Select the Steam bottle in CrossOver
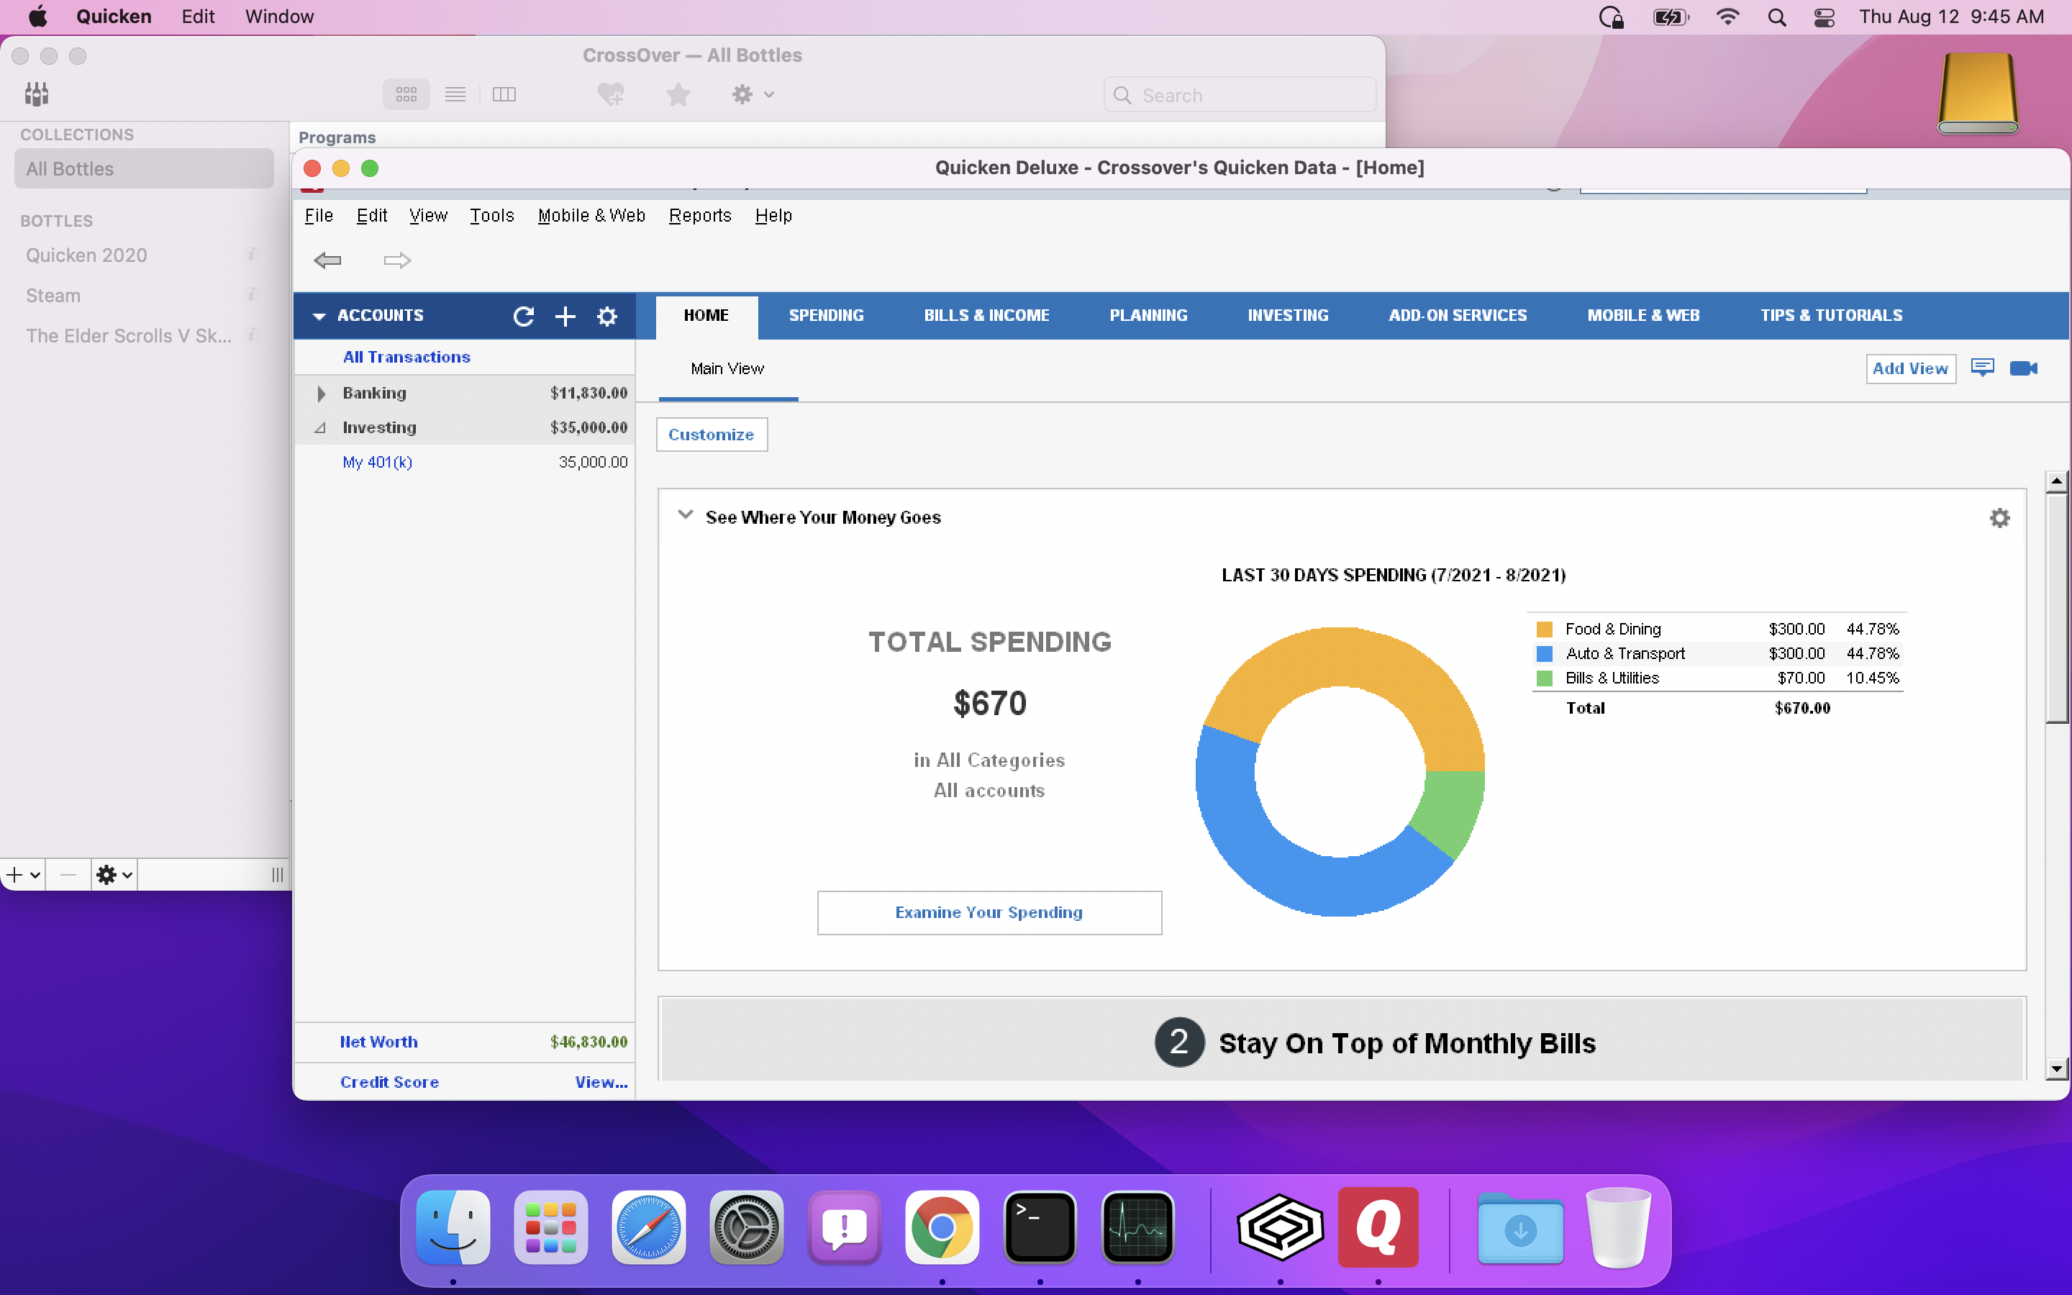 [x=144, y=296]
